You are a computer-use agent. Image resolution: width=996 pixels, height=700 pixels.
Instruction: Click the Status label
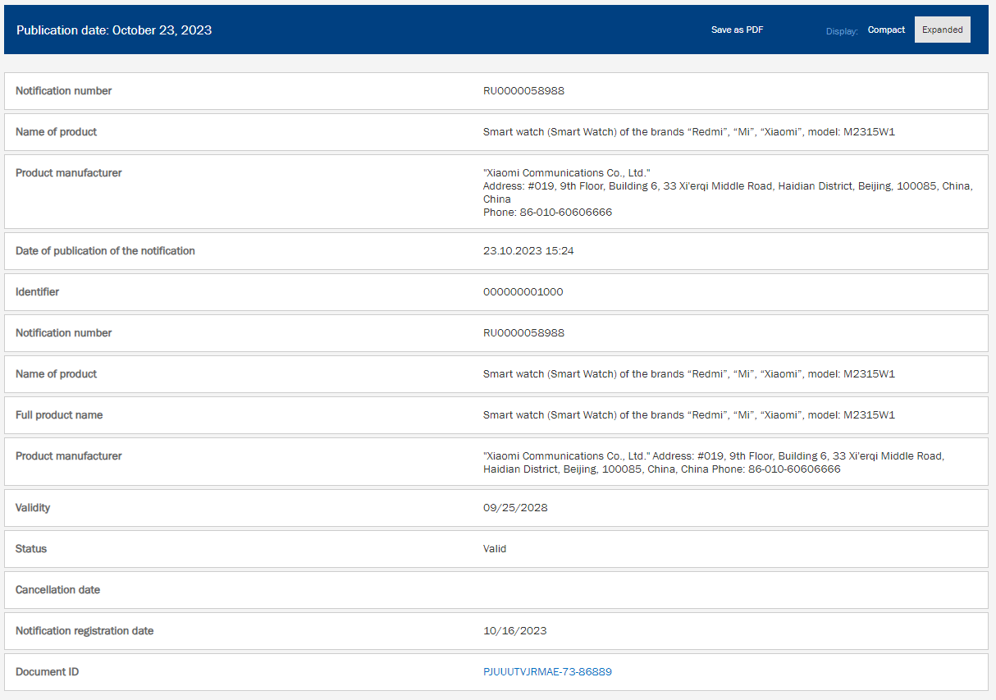coord(31,548)
